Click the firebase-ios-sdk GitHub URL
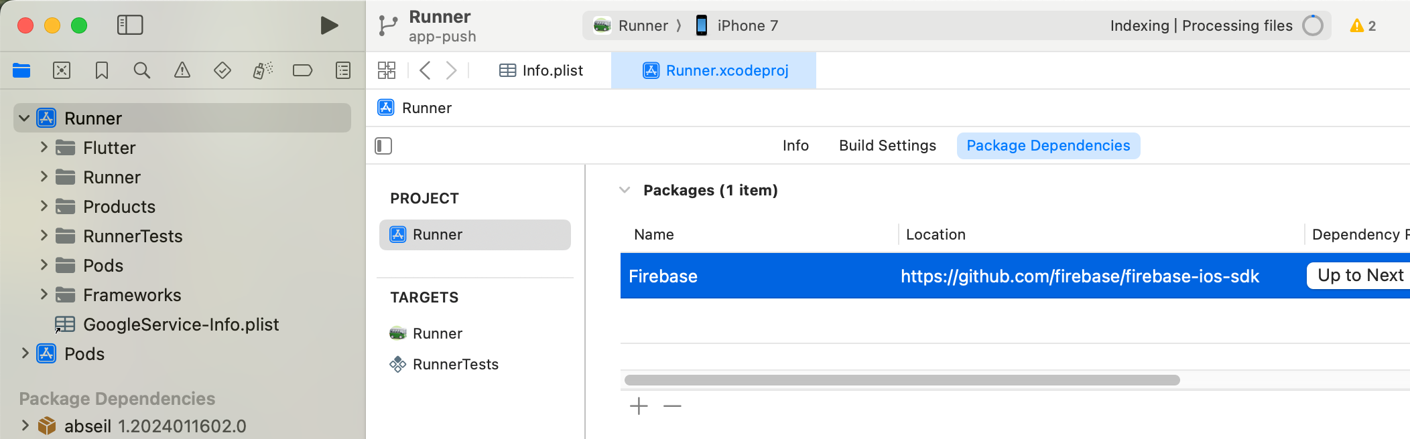The height and width of the screenshot is (439, 1410). 1080,276
